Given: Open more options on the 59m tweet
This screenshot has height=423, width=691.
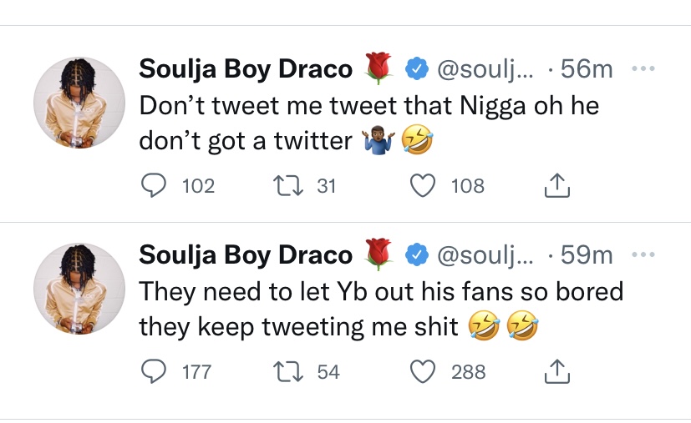Looking at the screenshot, I should coord(643,254).
